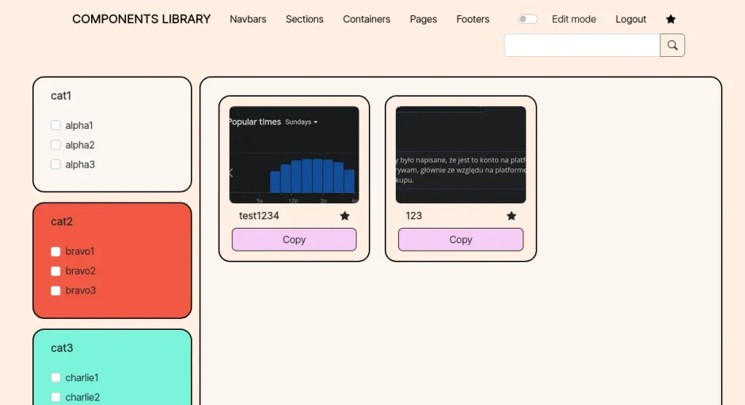
Task: Select the bravo1 checkbox
Action: [x=55, y=252]
